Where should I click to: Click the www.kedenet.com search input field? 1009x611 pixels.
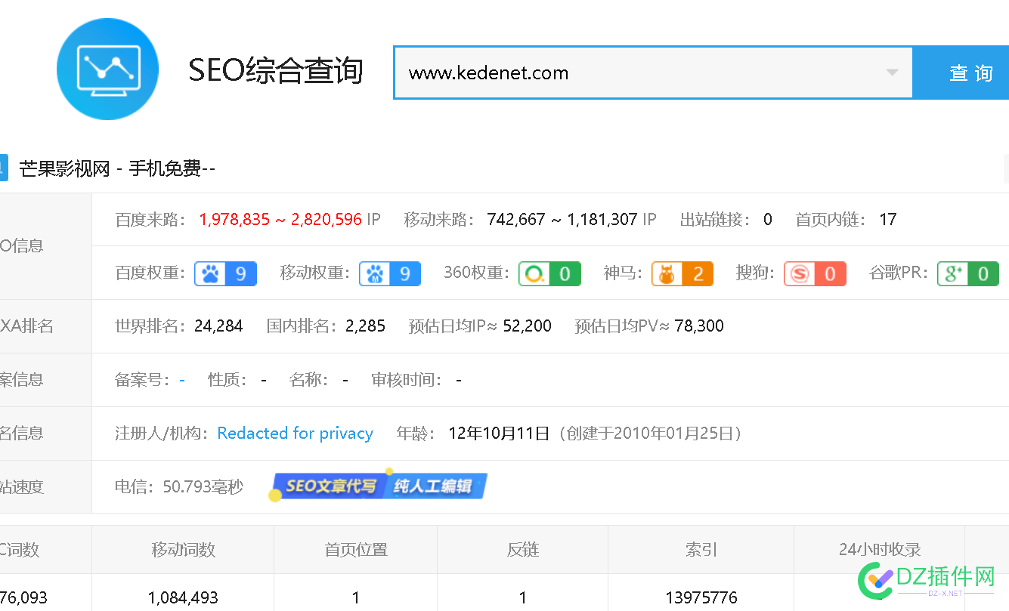[653, 73]
